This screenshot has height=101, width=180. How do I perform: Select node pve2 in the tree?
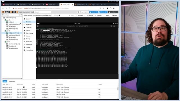(8, 31)
